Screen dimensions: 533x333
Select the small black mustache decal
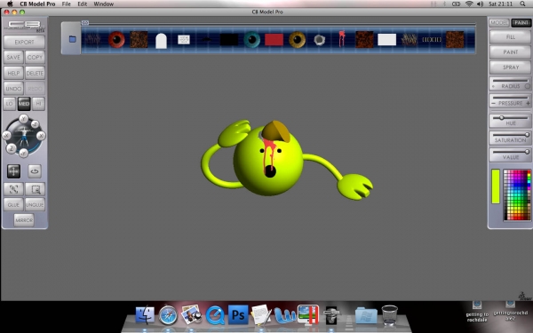(206, 39)
